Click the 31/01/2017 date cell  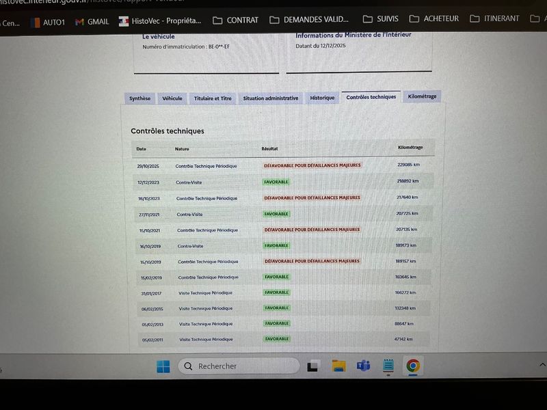pyautogui.click(x=151, y=294)
